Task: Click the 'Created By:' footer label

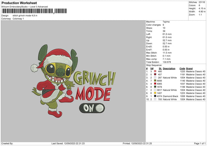Action: tap(7, 144)
